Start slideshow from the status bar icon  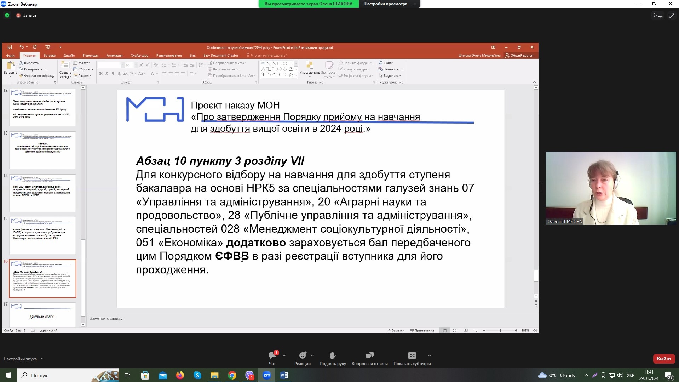[476, 330]
